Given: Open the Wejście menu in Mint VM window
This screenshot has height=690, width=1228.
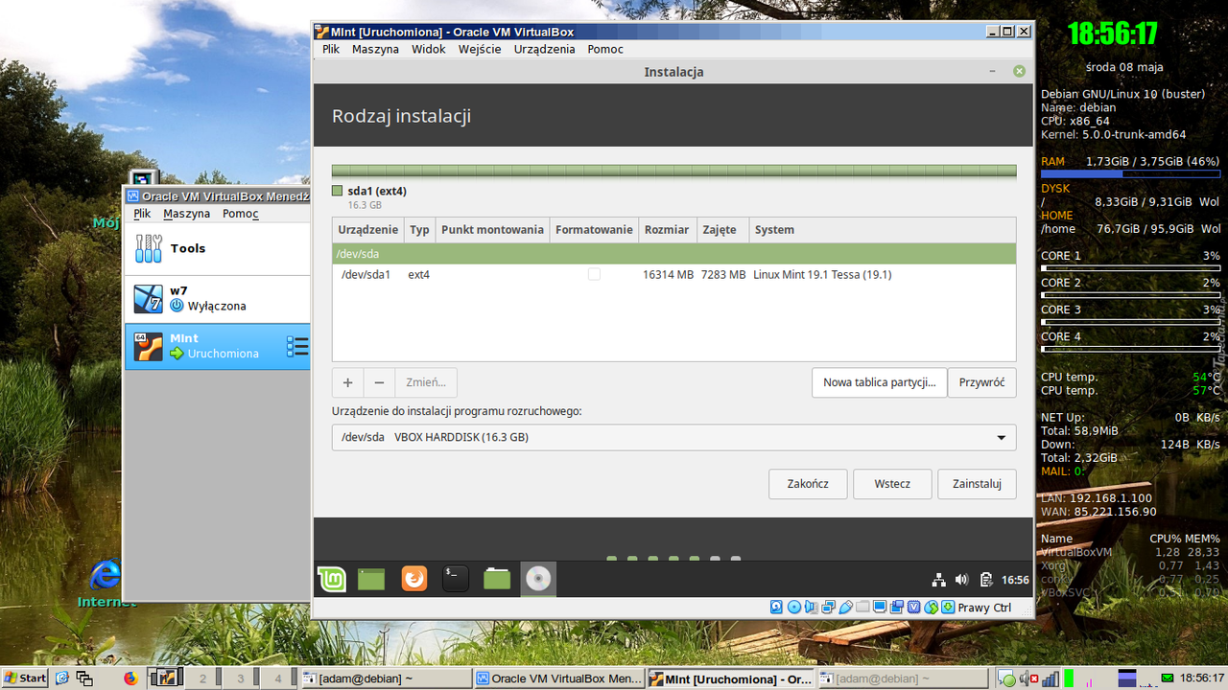Looking at the screenshot, I should point(480,49).
